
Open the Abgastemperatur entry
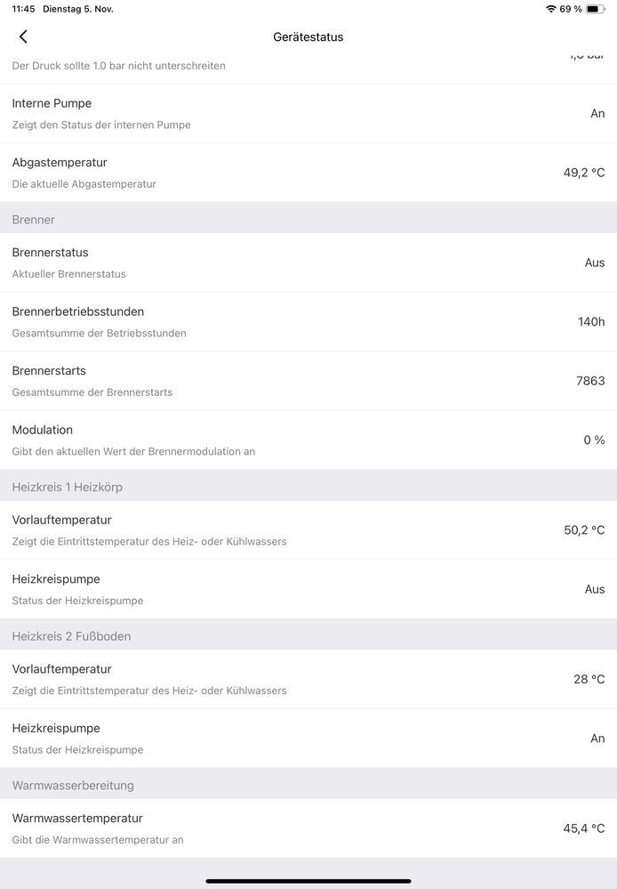coord(308,173)
